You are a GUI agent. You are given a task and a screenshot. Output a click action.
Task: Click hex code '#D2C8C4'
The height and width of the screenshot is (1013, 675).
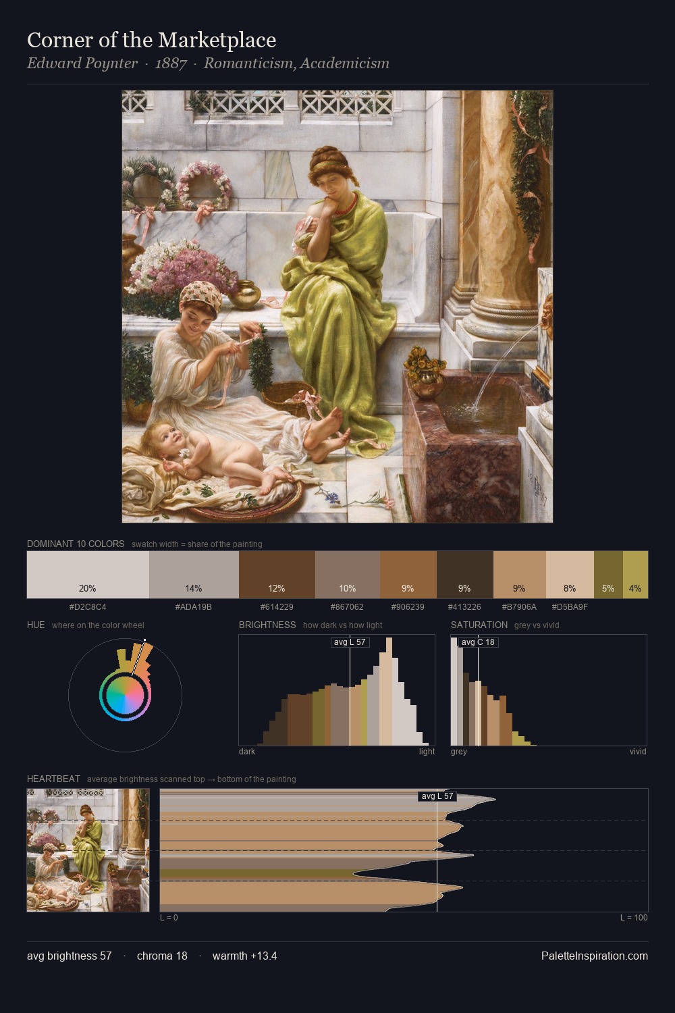(88, 606)
